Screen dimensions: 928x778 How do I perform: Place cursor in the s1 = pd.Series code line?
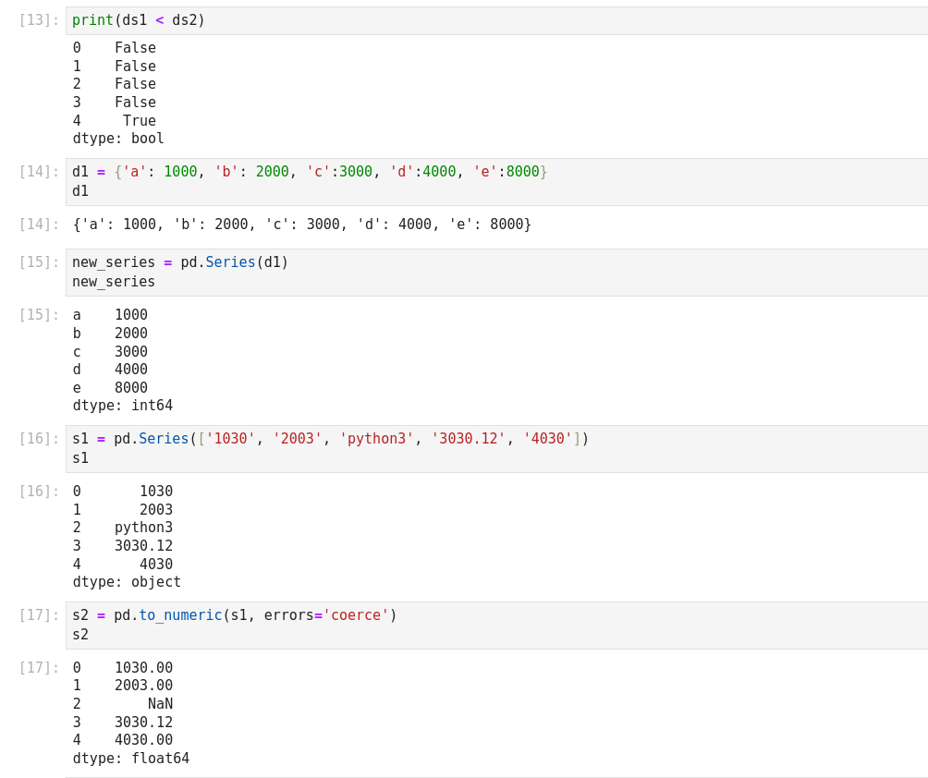pos(330,439)
